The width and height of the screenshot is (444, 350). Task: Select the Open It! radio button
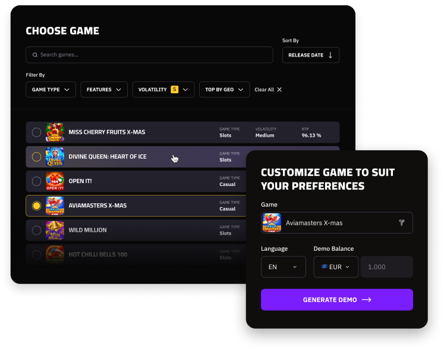(x=36, y=181)
